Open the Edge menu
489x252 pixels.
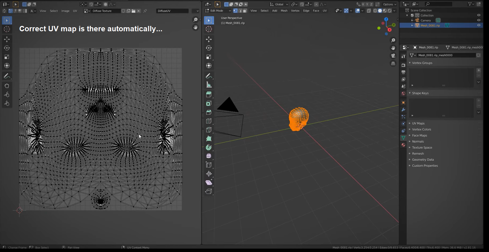pos(306,11)
